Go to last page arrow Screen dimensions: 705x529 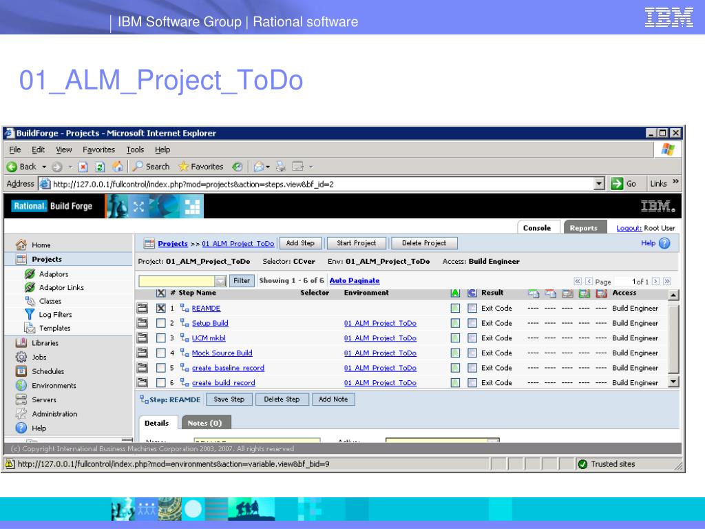click(667, 281)
